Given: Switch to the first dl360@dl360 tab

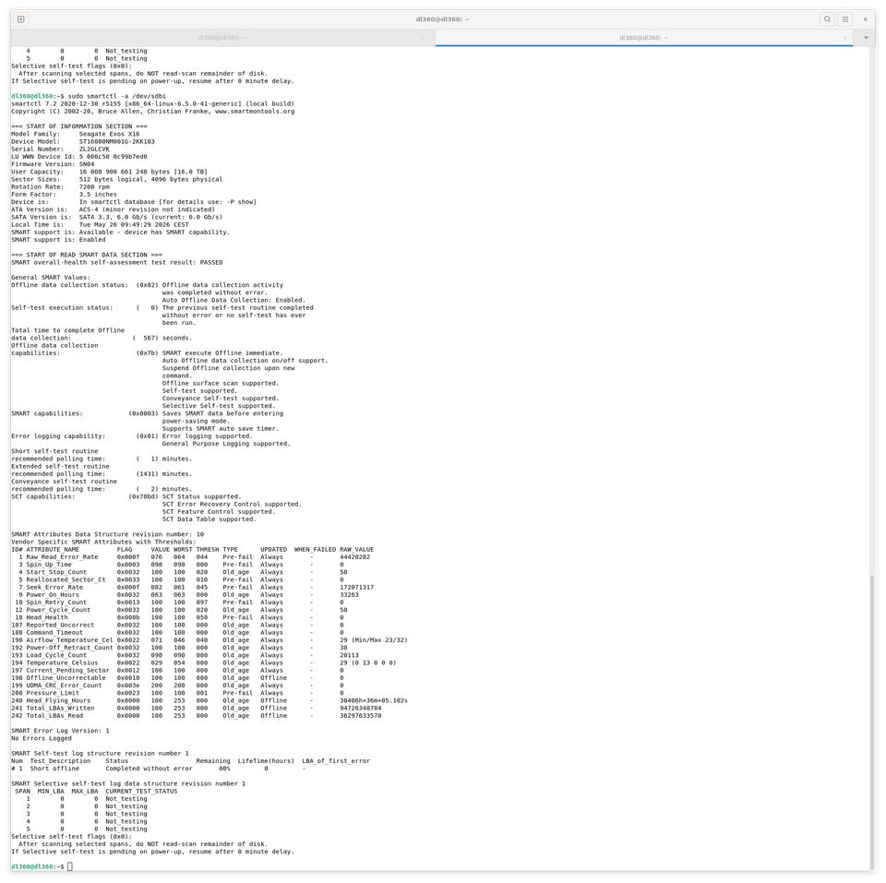Looking at the screenshot, I should [x=222, y=38].
